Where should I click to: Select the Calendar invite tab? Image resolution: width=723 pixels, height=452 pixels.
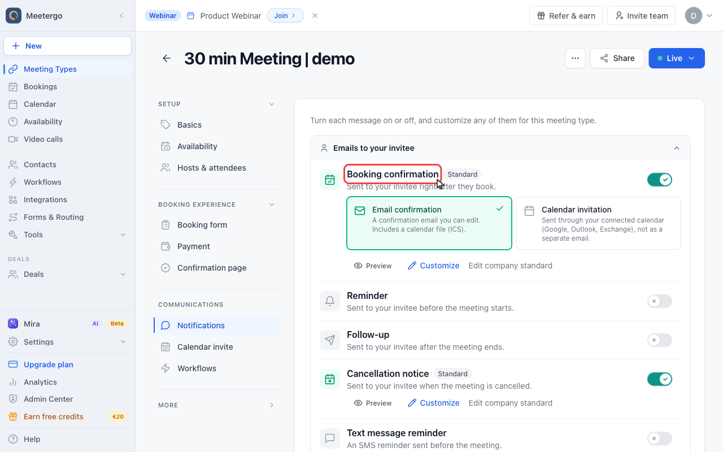pyautogui.click(x=217, y=347)
